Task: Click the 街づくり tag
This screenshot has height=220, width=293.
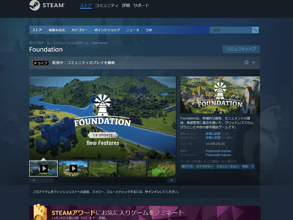Action: [187, 167]
